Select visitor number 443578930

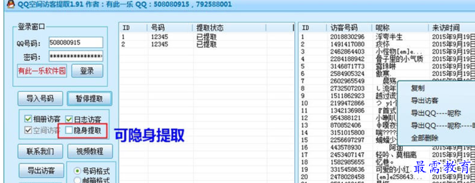345,147
